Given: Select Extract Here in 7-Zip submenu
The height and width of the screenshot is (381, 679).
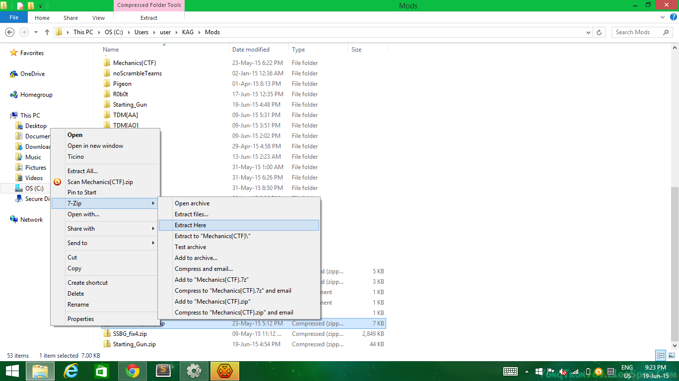Looking at the screenshot, I should 190,225.
